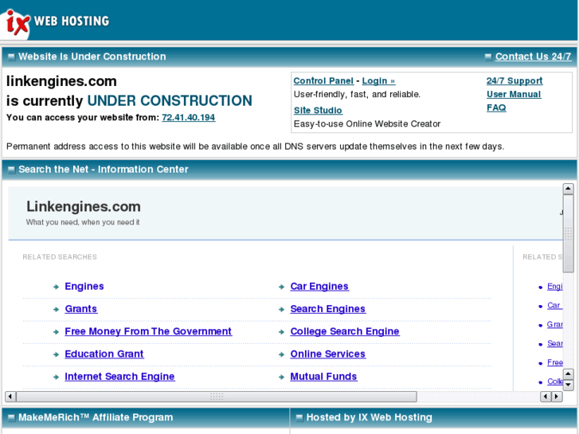
Task: Click arrow bullet next to Free Money link
Action: point(56,332)
